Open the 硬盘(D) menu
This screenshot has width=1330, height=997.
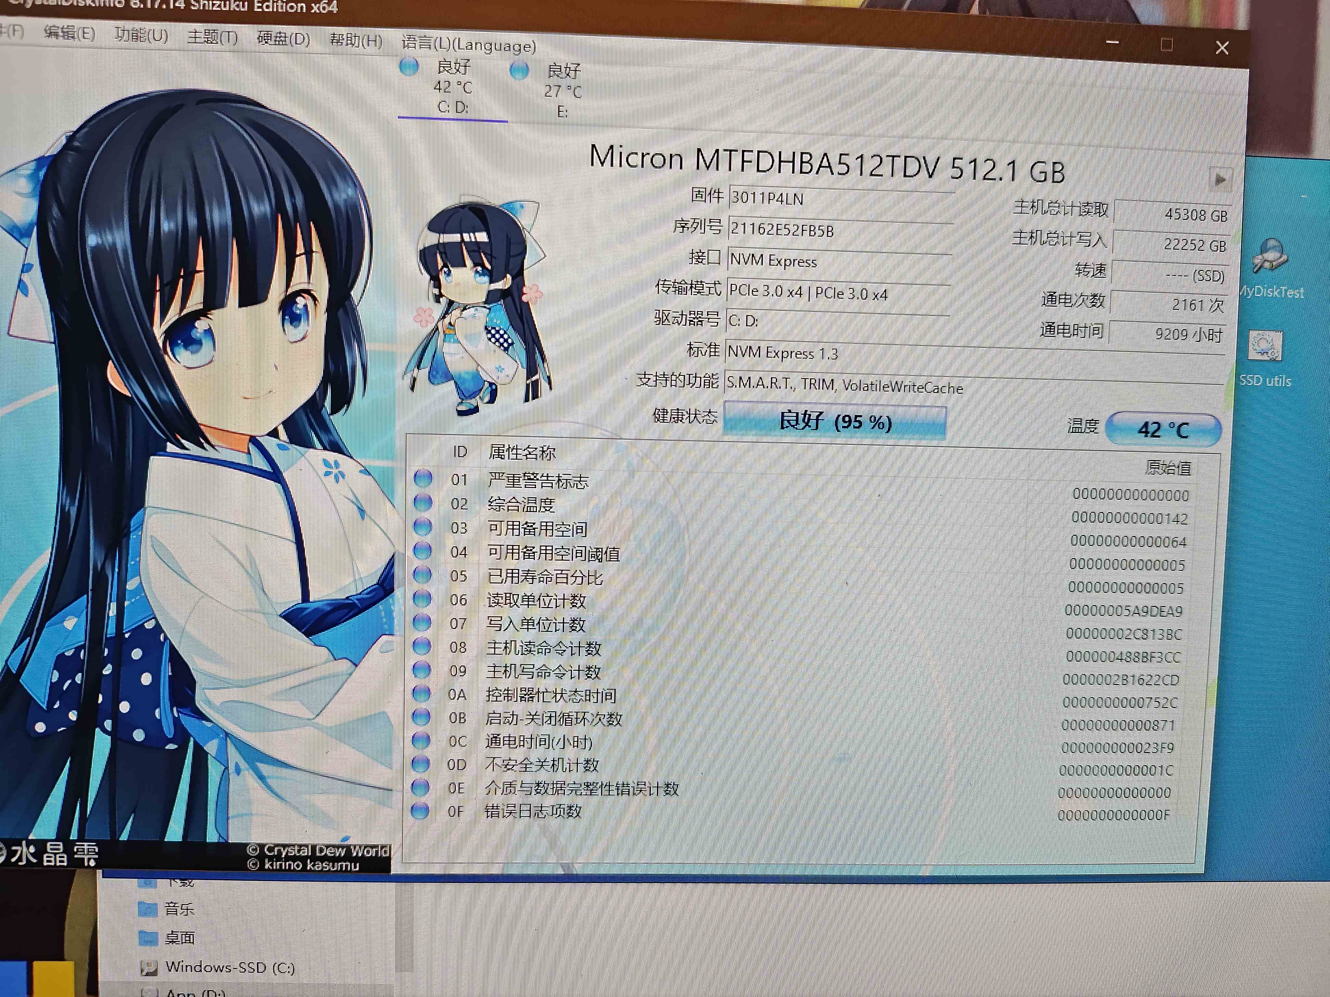283,39
